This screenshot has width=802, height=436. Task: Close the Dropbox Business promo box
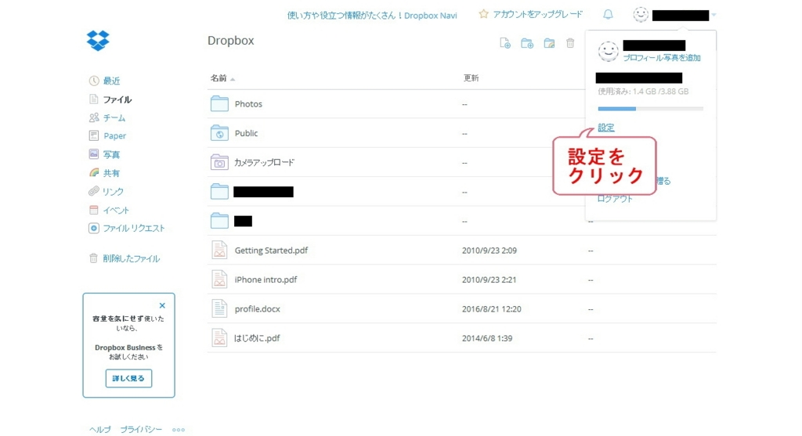click(x=162, y=305)
